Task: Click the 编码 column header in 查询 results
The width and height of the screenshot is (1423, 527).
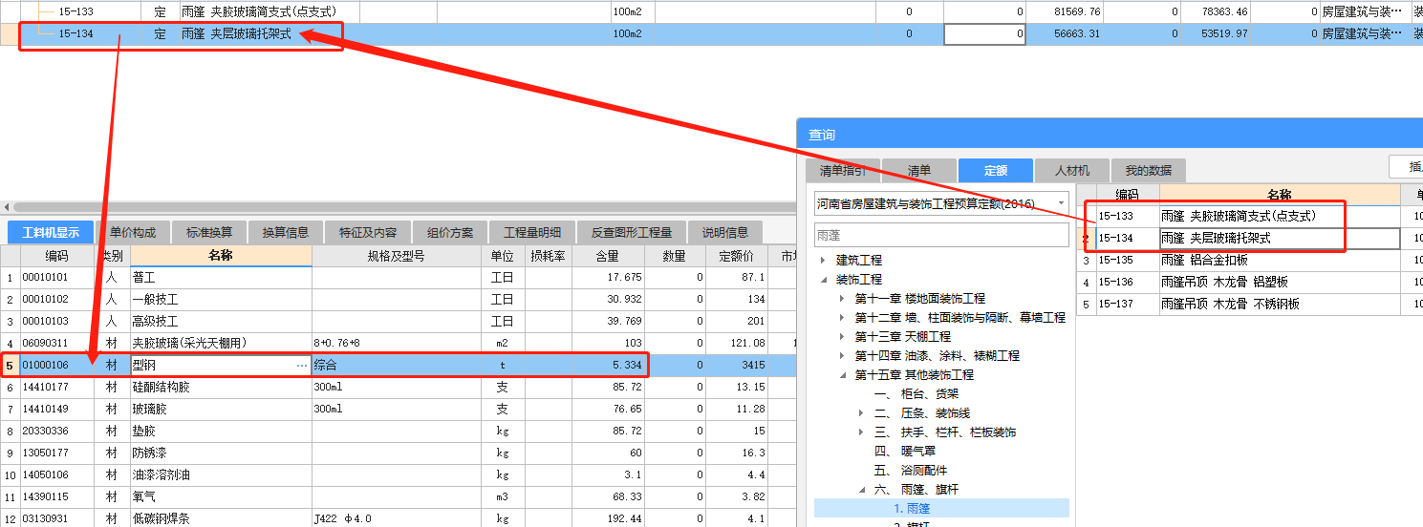Action: coord(1126,195)
